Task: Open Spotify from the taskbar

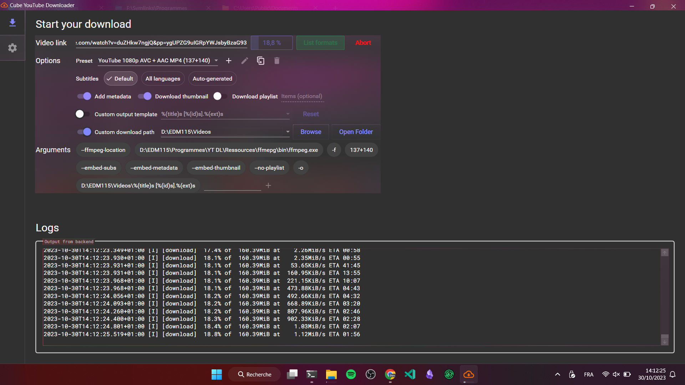Action: click(x=351, y=374)
